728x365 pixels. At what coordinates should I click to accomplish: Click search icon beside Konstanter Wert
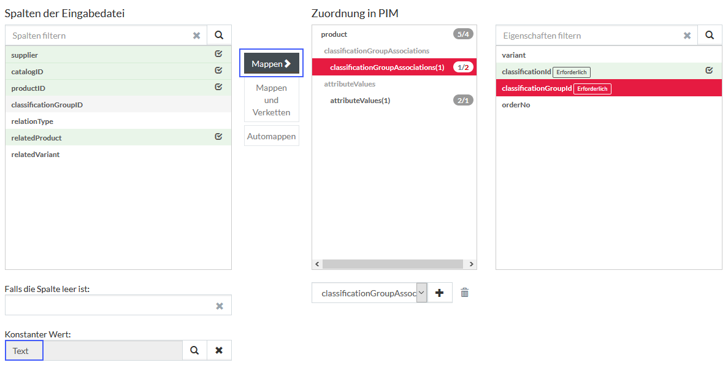(x=194, y=350)
